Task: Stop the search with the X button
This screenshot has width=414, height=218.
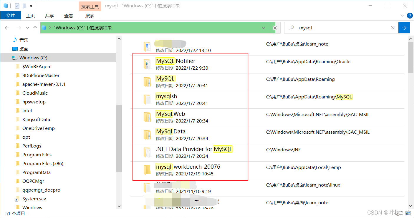Action: (x=275, y=28)
